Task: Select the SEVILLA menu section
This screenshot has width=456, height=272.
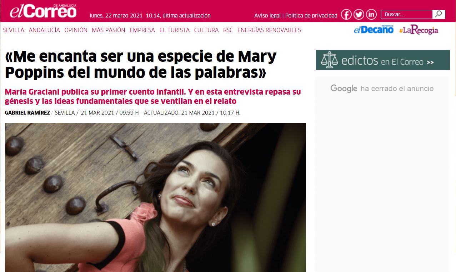Action: (x=14, y=30)
